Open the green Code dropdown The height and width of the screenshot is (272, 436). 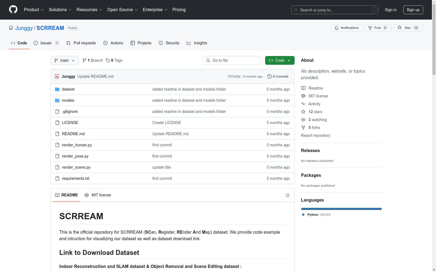(280, 60)
